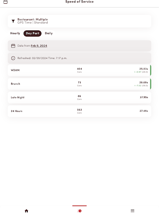Go to the Home icon in the bottom bar

(x=26, y=211)
